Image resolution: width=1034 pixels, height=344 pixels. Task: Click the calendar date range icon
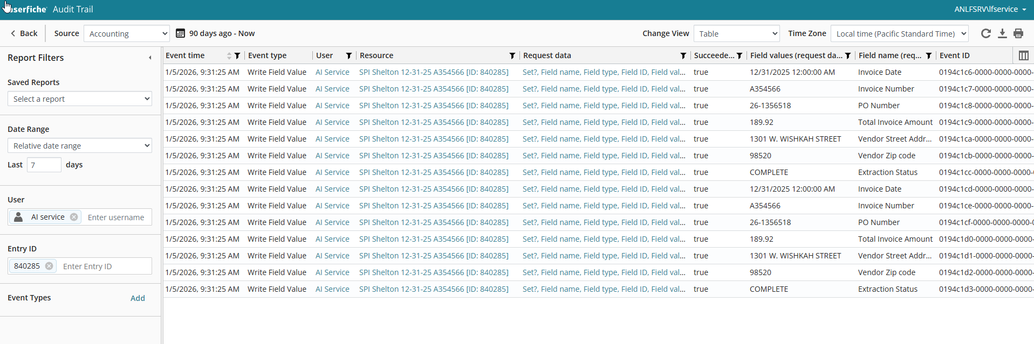[x=181, y=33]
